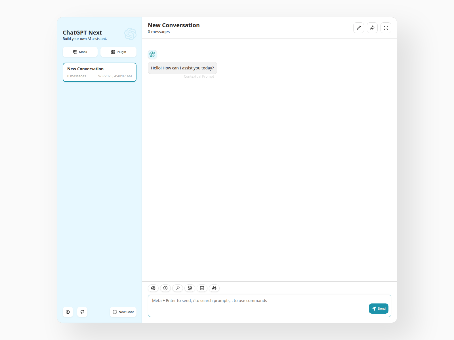Viewport: 454px width, 340px height.
Task: Open the Mask button
Action: (x=80, y=52)
